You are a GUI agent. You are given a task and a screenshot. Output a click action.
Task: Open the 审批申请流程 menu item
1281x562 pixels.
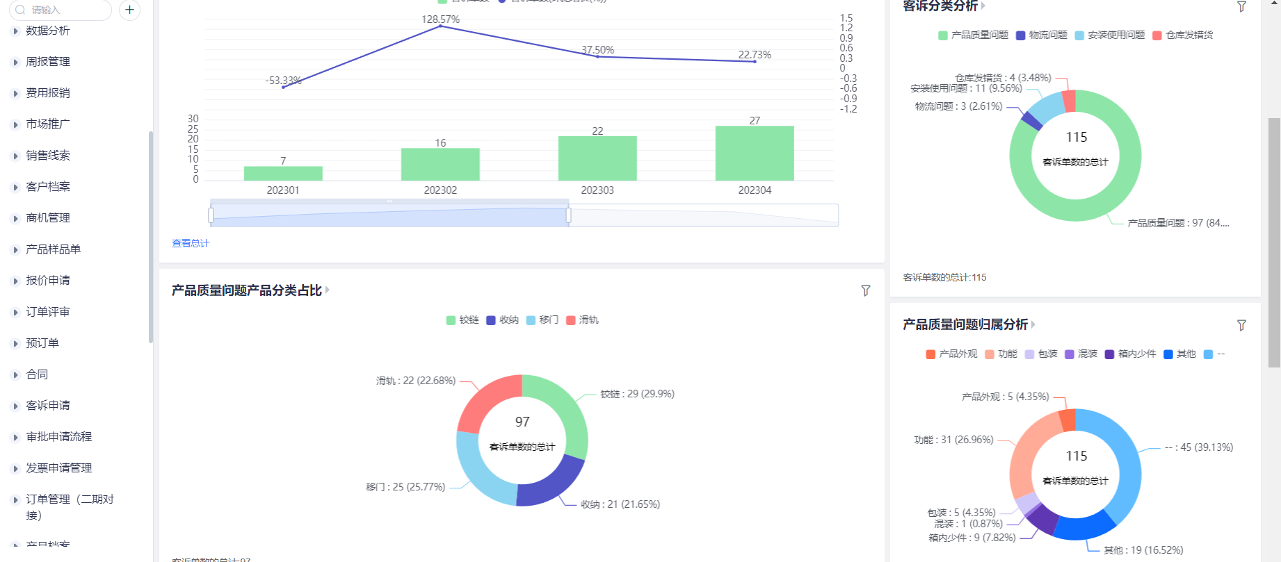[59, 437]
